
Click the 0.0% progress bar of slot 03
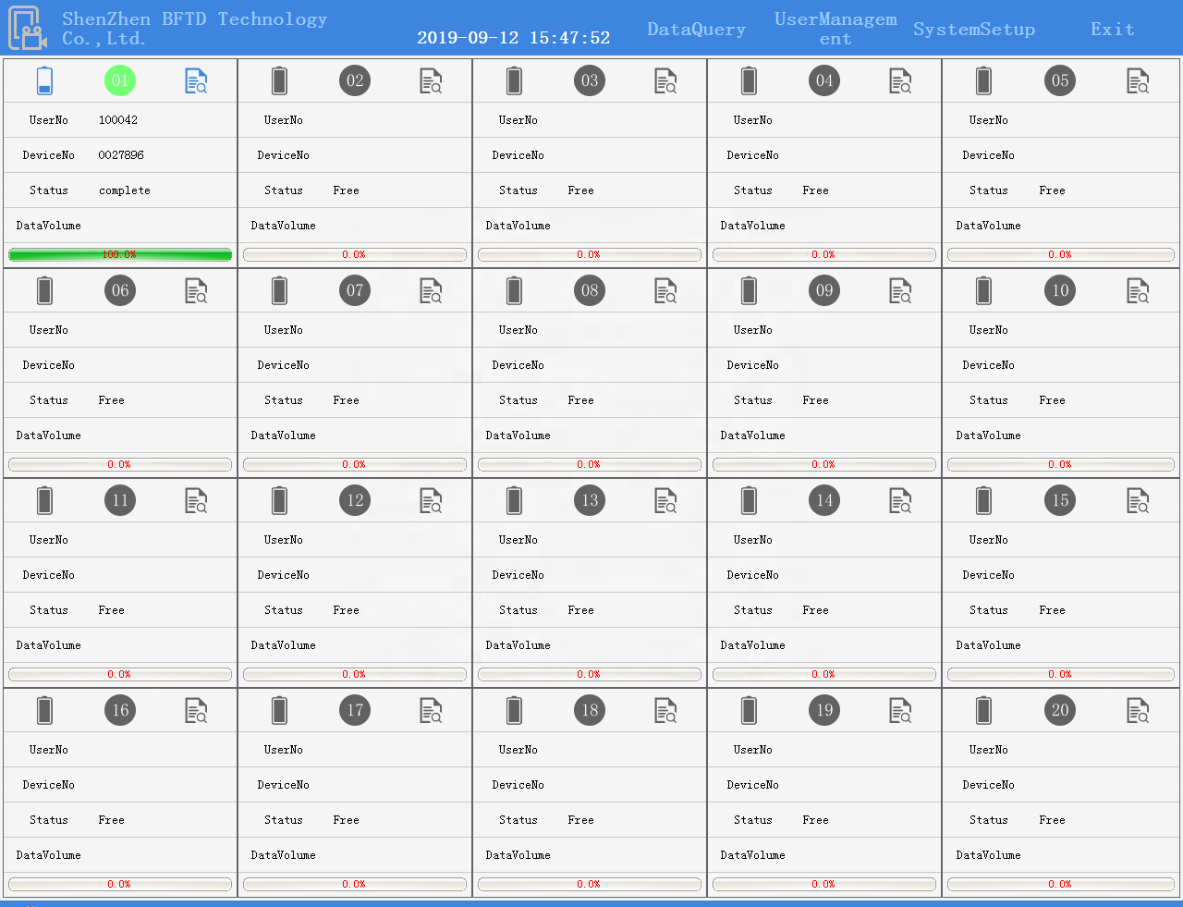tap(590, 255)
